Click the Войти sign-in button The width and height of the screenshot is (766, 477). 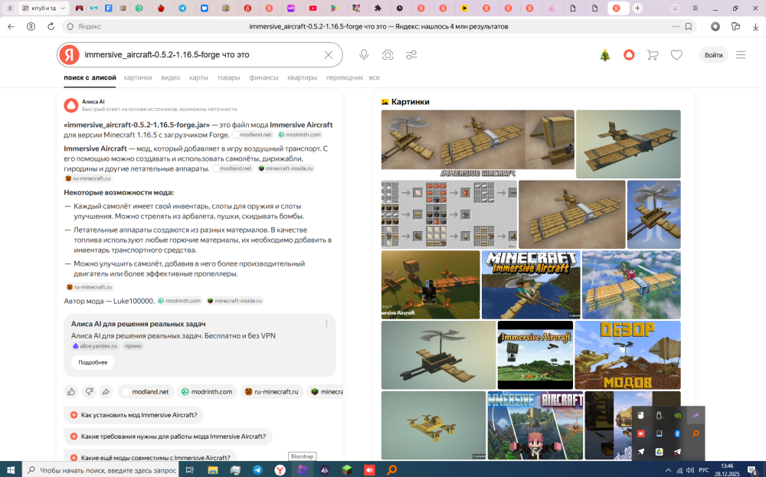(713, 54)
